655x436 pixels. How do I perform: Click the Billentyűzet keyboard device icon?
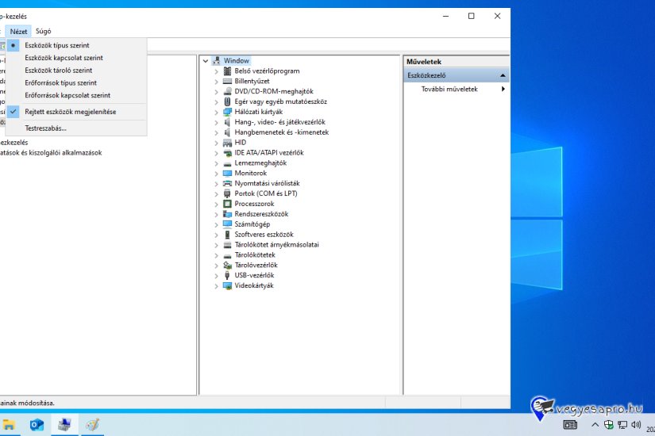tap(227, 81)
